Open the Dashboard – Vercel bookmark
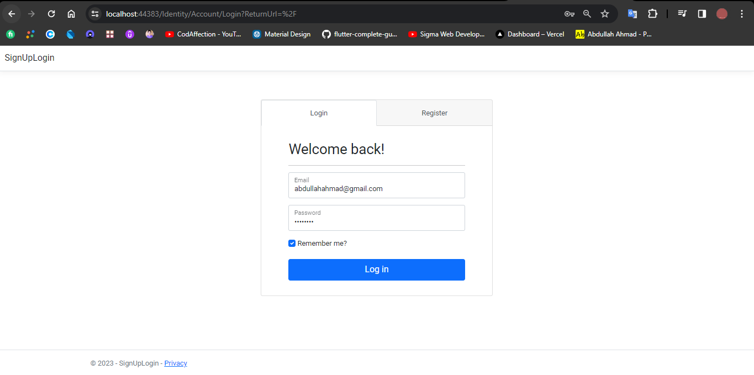 tap(530, 34)
